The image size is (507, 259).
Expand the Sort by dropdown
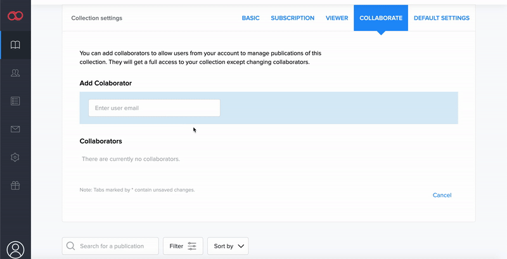(228, 246)
